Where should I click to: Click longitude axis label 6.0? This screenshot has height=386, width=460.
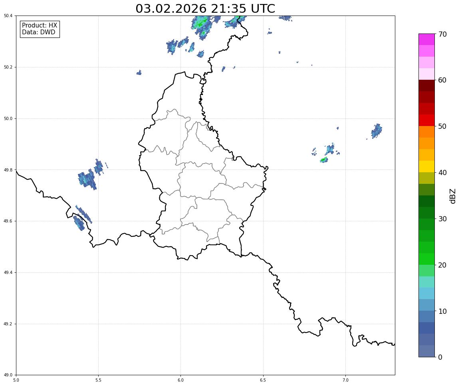(181, 380)
